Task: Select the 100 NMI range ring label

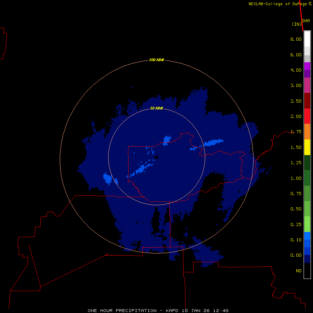Action: (156, 60)
